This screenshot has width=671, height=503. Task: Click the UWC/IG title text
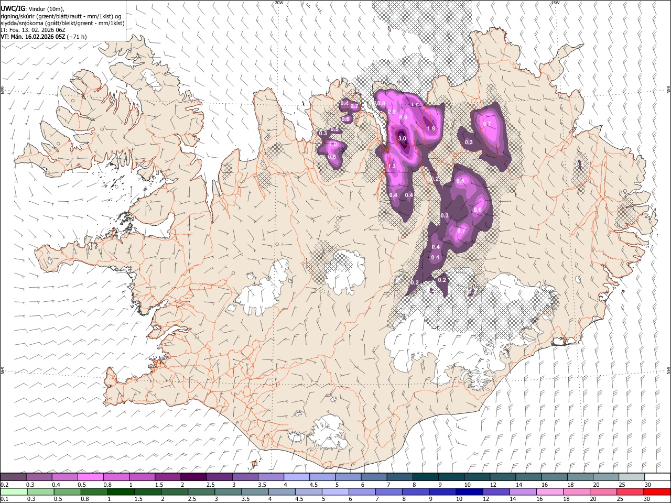tap(13, 8)
